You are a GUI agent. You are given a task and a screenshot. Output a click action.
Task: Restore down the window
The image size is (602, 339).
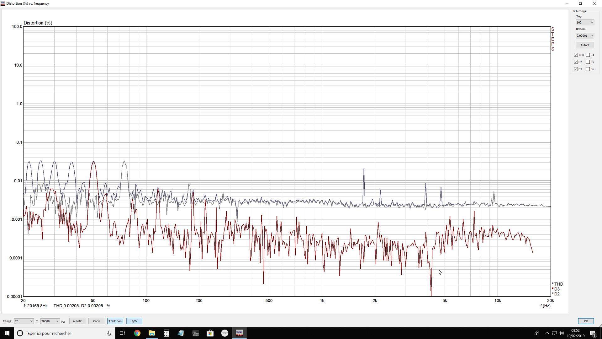pos(580,3)
